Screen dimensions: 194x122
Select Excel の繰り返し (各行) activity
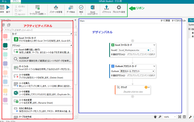point(42,51)
